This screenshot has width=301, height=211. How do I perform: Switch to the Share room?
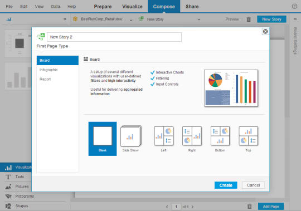click(x=192, y=7)
